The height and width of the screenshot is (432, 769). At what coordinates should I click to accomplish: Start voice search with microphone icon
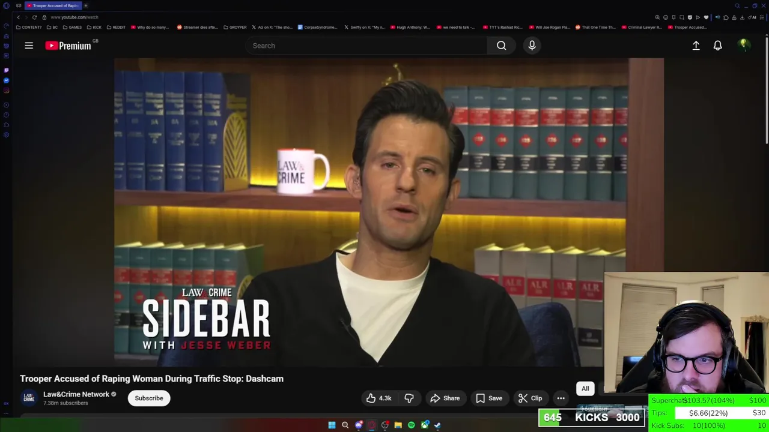click(532, 46)
